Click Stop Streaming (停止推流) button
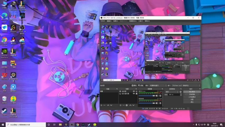 click(192, 92)
